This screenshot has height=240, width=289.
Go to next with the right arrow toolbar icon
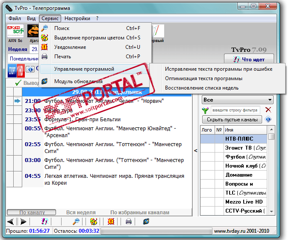23,221
